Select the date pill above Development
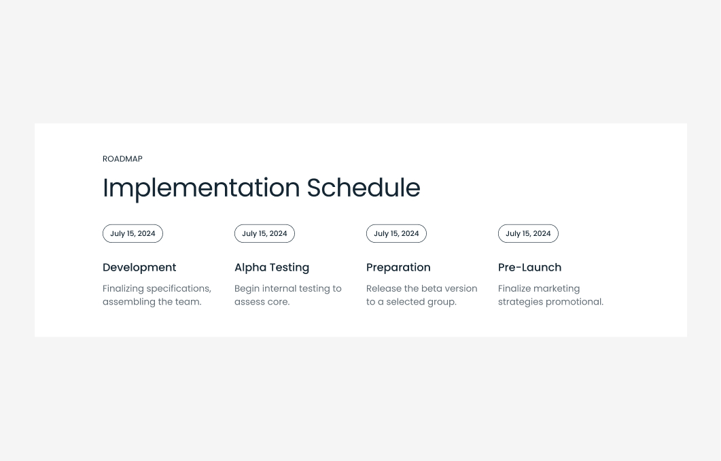The width and height of the screenshot is (721, 461). pyautogui.click(x=133, y=233)
